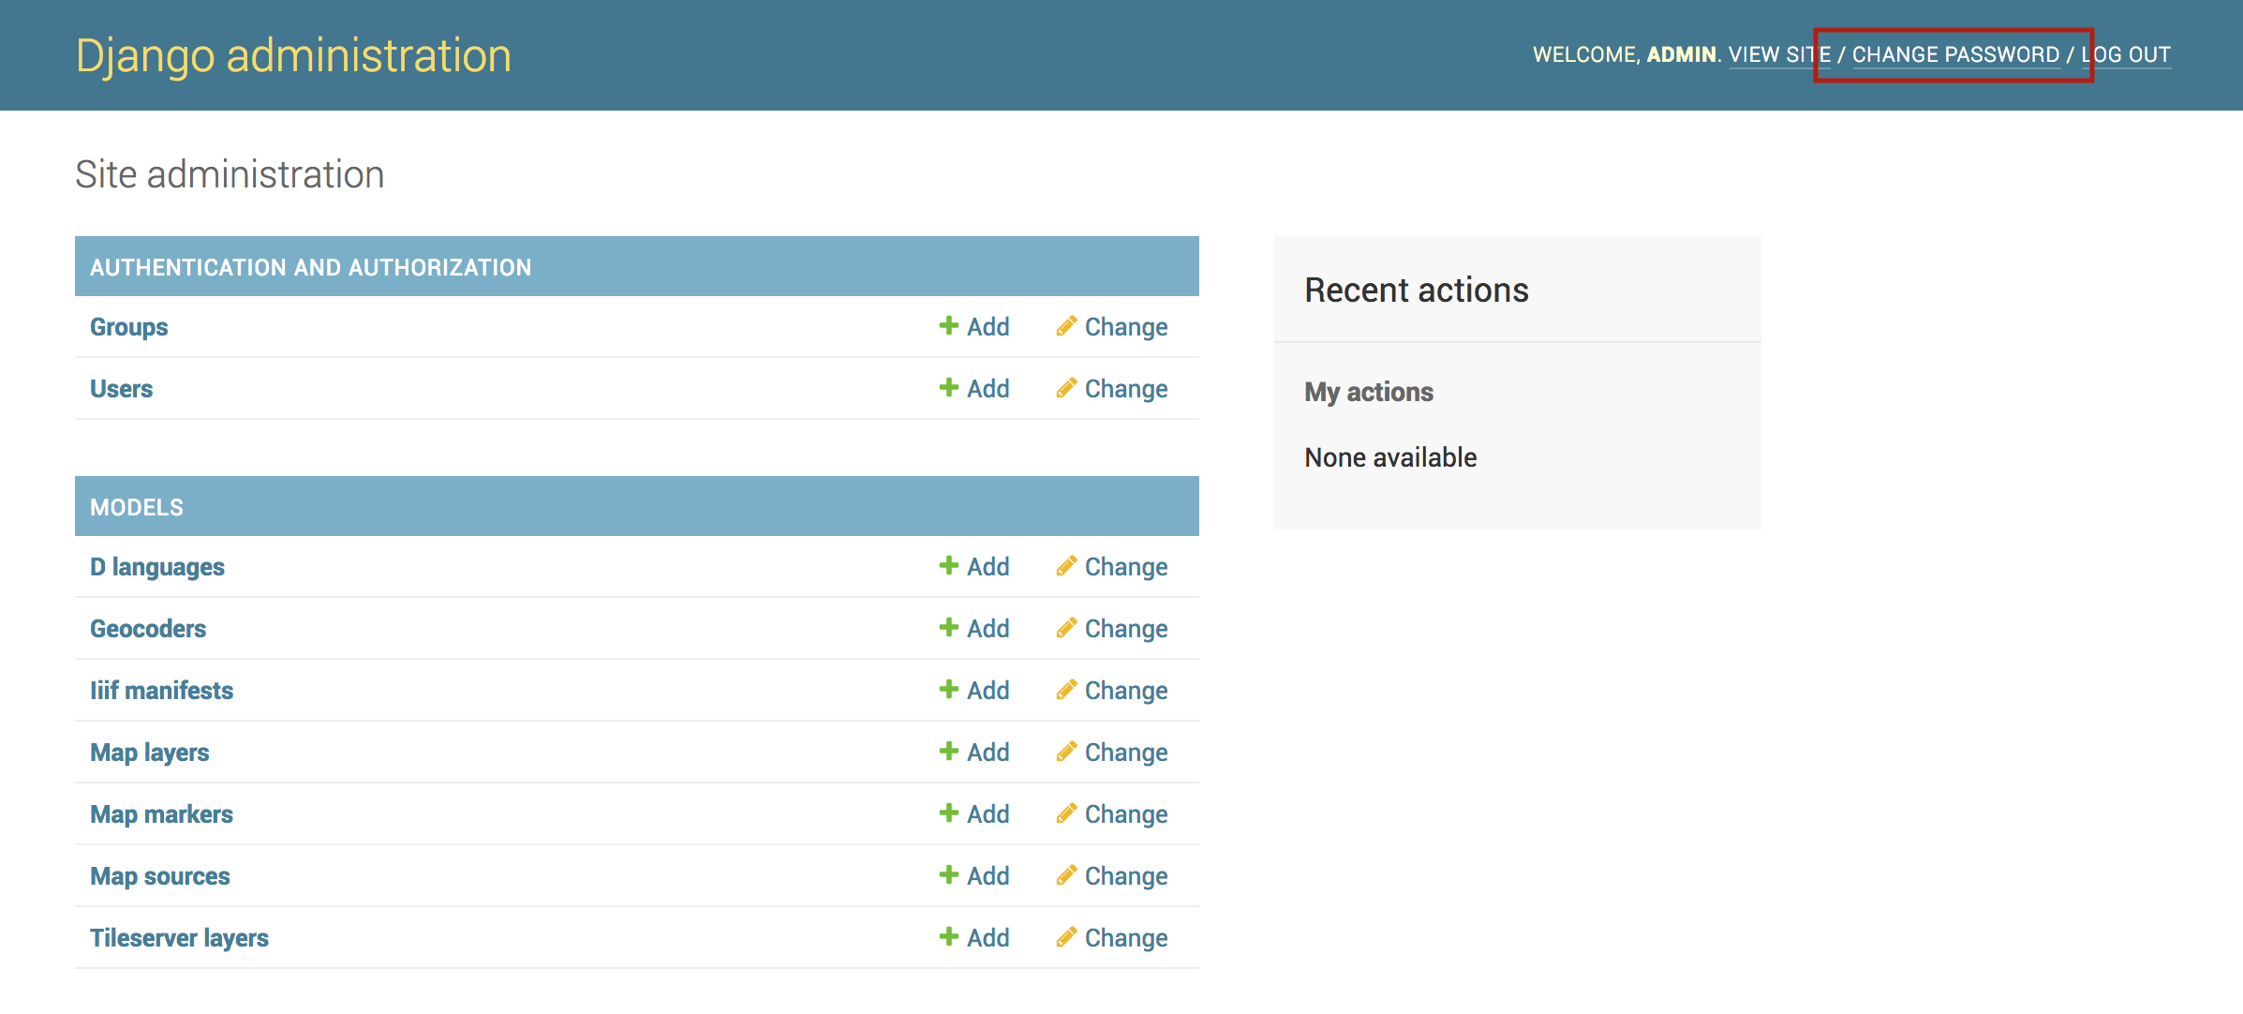
Task: Click the plus icon for D languages
Action: pos(948,565)
